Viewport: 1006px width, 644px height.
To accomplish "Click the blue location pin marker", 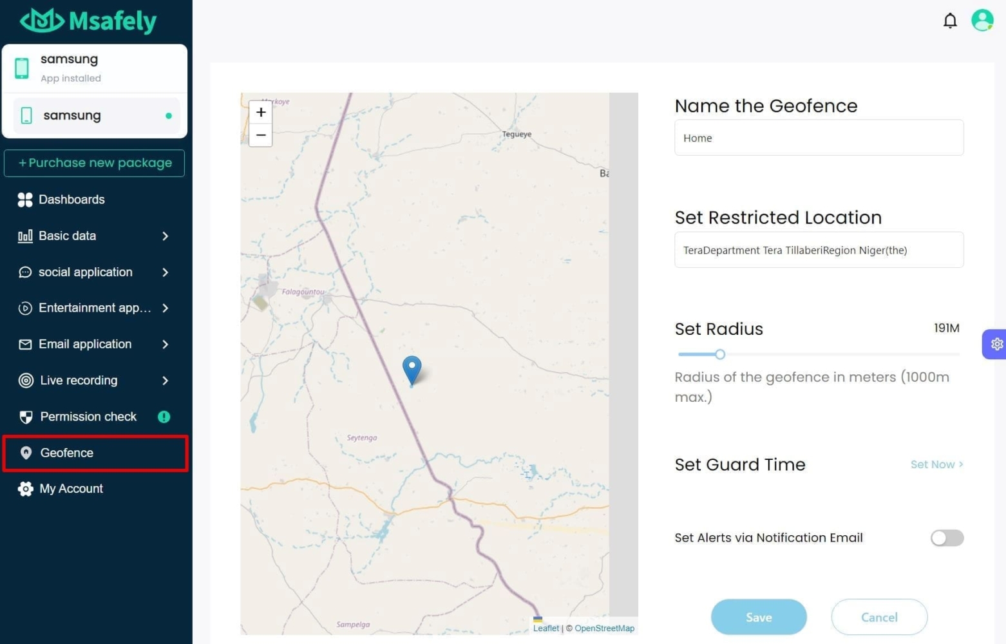I will (x=412, y=369).
